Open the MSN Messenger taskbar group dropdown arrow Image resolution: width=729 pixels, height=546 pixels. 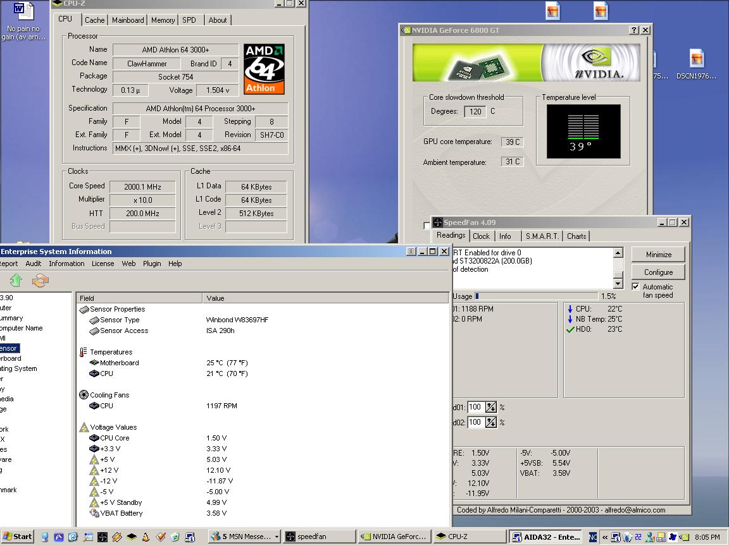point(277,537)
